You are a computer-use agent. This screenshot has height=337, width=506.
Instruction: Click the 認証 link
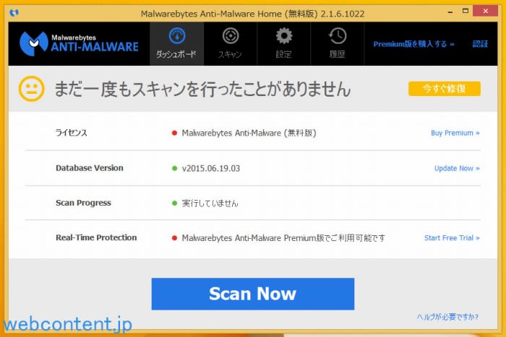click(480, 44)
